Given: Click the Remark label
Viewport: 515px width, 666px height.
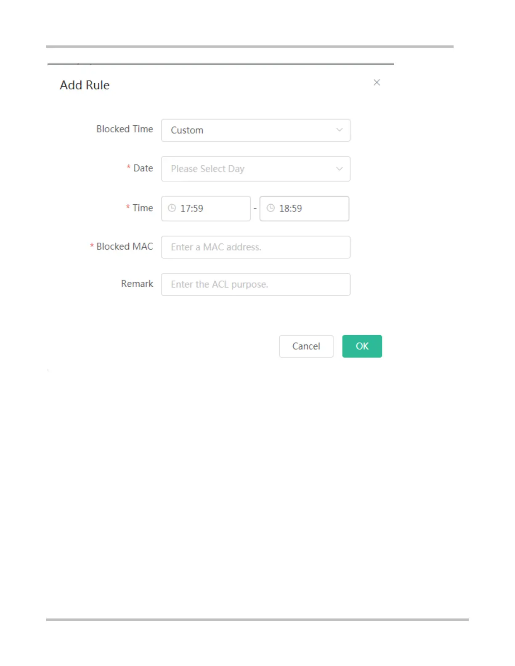Looking at the screenshot, I should click(x=137, y=284).
